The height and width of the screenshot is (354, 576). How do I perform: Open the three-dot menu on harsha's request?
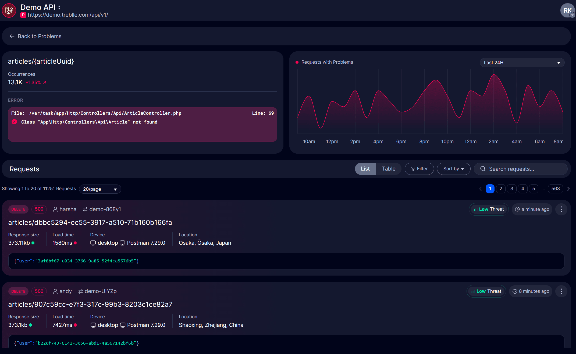[x=561, y=209]
